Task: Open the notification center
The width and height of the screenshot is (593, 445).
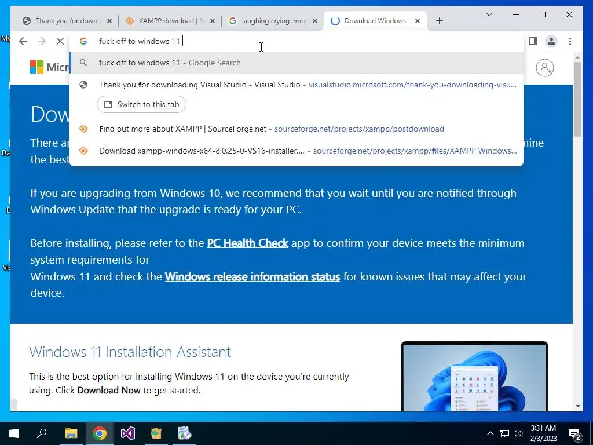Action: [x=575, y=433]
